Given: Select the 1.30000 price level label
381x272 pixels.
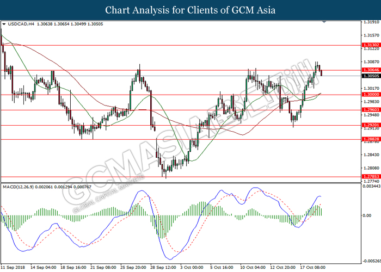Looking at the screenshot, I should (x=371, y=95).
